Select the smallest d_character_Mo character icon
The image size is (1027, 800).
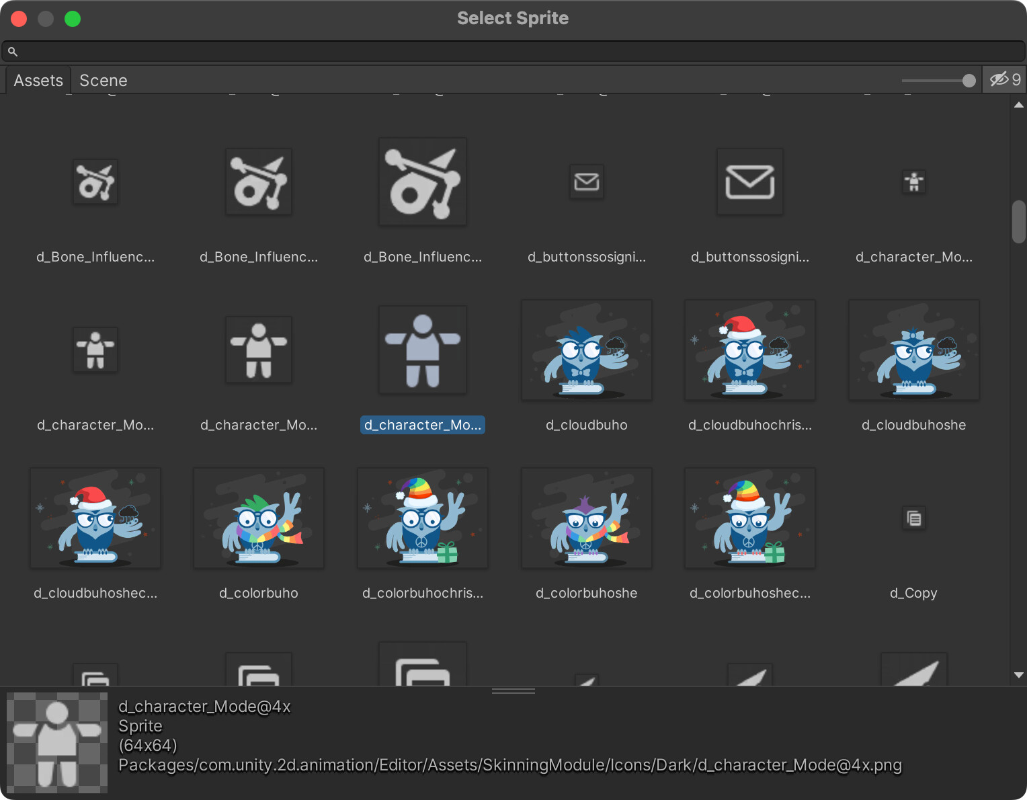[x=913, y=182]
